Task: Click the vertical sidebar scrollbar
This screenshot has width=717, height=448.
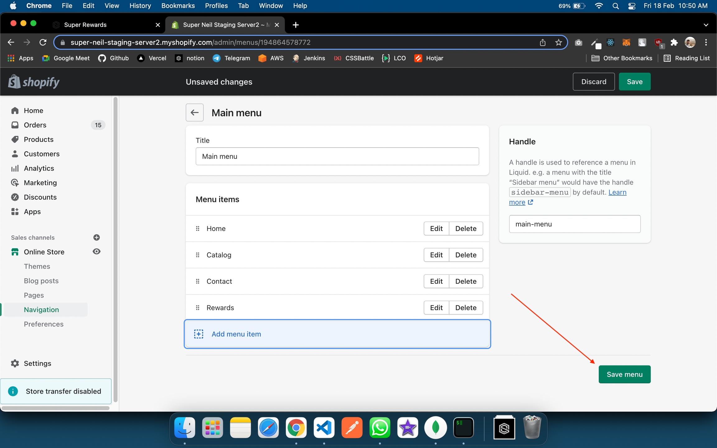Action: click(x=115, y=249)
